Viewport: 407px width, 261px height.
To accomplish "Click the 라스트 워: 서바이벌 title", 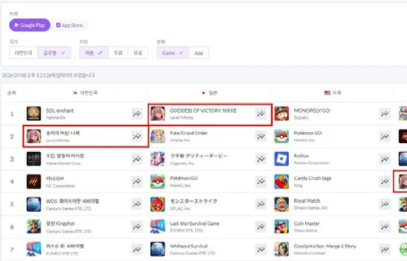I will click(65, 246).
